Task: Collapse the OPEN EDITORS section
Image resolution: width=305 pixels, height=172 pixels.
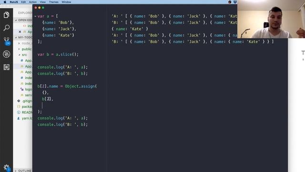Action: (x=23, y=20)
